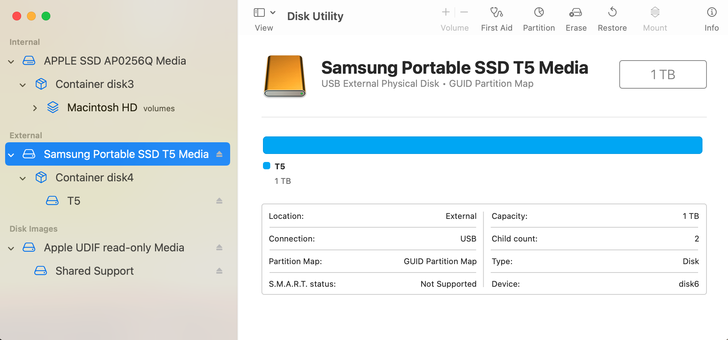Image resolution: width=728 pixels, height=340 pixels.
Task: Click the Restore toolbar icon
Action: [x=612, y=13]
